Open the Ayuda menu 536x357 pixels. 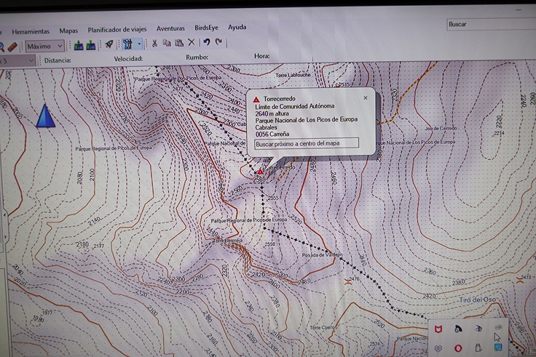pos(237,27)
